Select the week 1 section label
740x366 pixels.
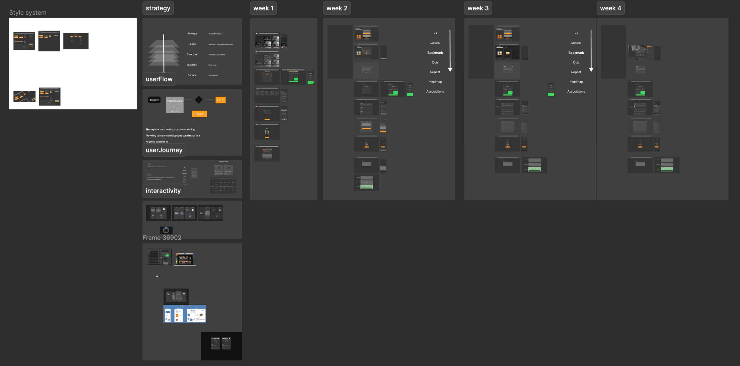click(263, 8)
